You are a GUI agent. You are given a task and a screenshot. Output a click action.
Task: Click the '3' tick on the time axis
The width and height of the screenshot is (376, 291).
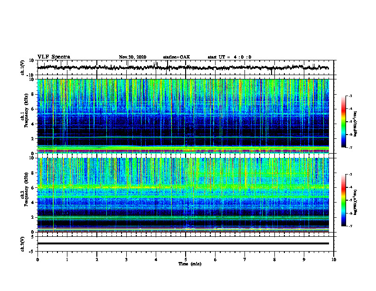click(126, 260)
